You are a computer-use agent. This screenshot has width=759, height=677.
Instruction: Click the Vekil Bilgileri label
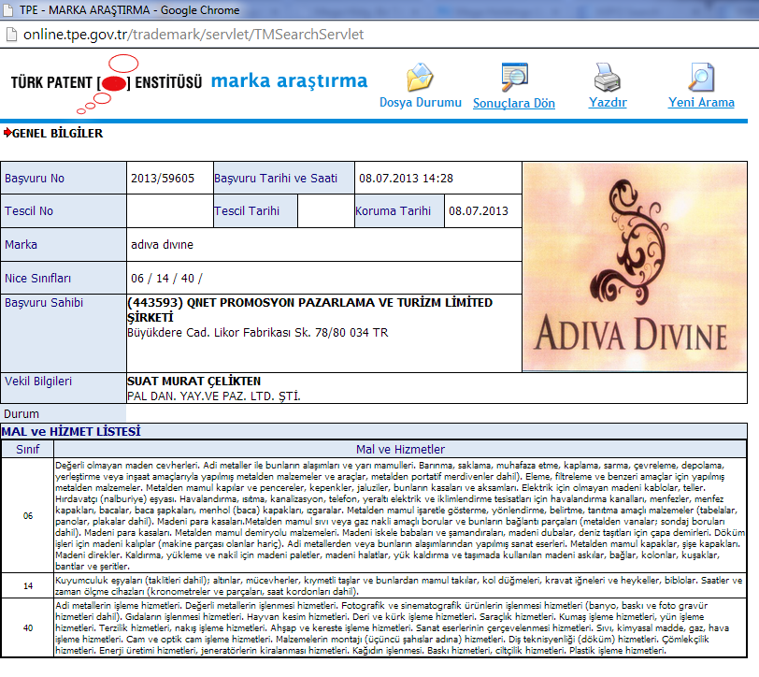37,382
